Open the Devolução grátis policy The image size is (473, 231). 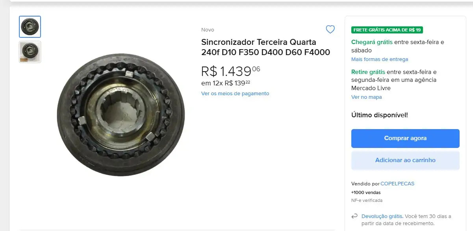pos(382,216)
